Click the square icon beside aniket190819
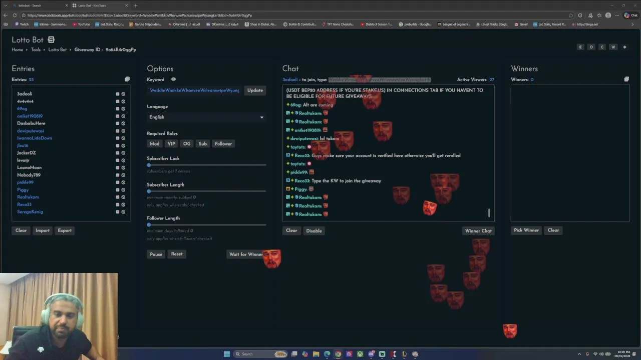The width and height of the screenshot is (641, 360). (118, 116)
